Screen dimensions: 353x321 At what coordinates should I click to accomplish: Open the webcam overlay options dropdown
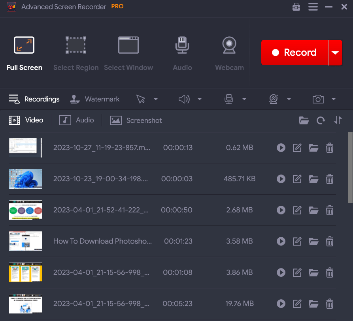tap(289, 99)
